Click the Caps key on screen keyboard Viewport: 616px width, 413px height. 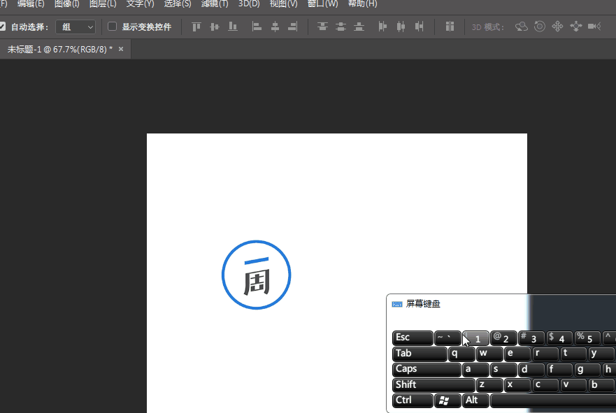click(x=427, y=370)
